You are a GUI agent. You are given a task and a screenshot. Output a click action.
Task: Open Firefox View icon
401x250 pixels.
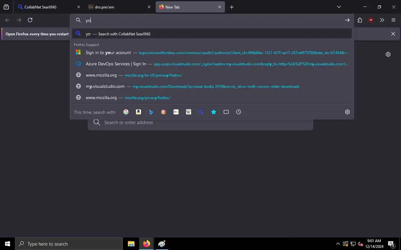6,7
